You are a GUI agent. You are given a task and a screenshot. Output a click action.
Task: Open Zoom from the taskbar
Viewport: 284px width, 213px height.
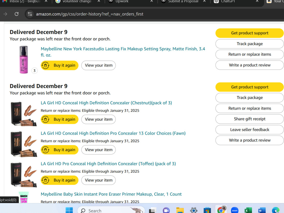pyautogui.click(x=235, y=210)
